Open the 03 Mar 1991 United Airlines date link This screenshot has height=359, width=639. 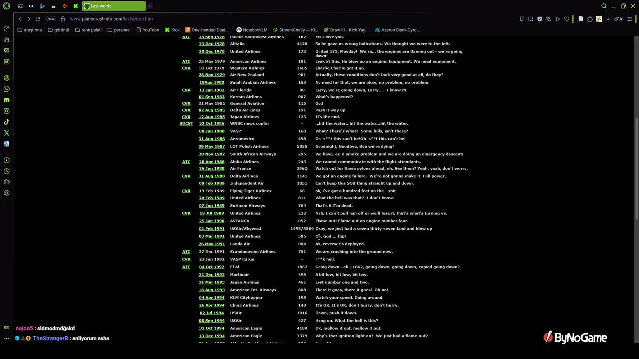point(212,236)
